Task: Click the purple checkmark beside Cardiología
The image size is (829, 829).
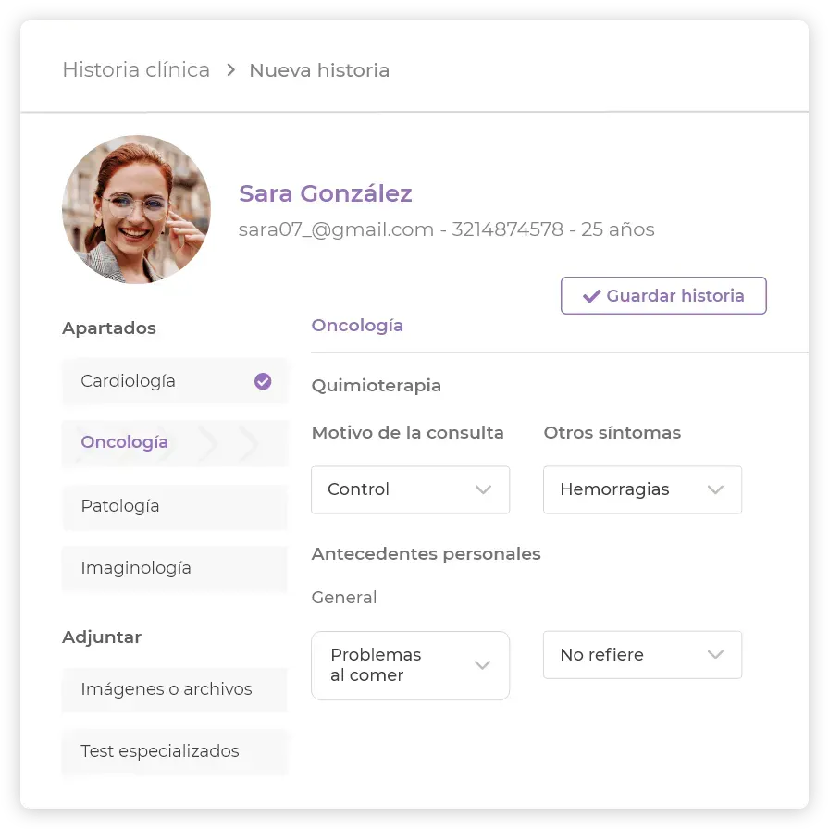Action: (x=263, y=381)
